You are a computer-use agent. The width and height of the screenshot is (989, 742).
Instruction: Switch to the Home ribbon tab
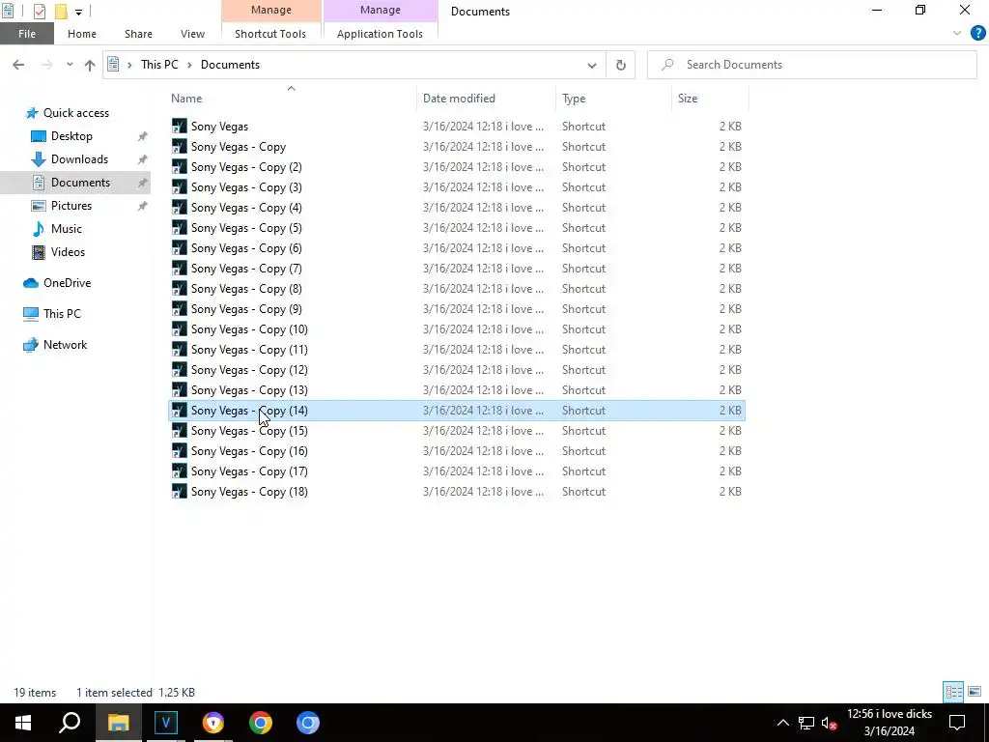[82, 34]
